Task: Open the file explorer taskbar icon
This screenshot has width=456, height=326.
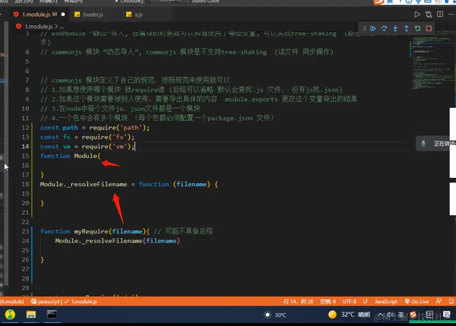Action: point(31,314)
